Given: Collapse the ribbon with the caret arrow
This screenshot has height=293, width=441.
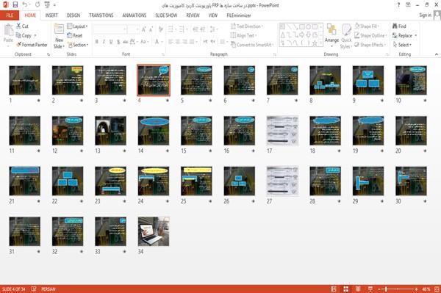Looking at the screenshot, I should pos(437,54).
